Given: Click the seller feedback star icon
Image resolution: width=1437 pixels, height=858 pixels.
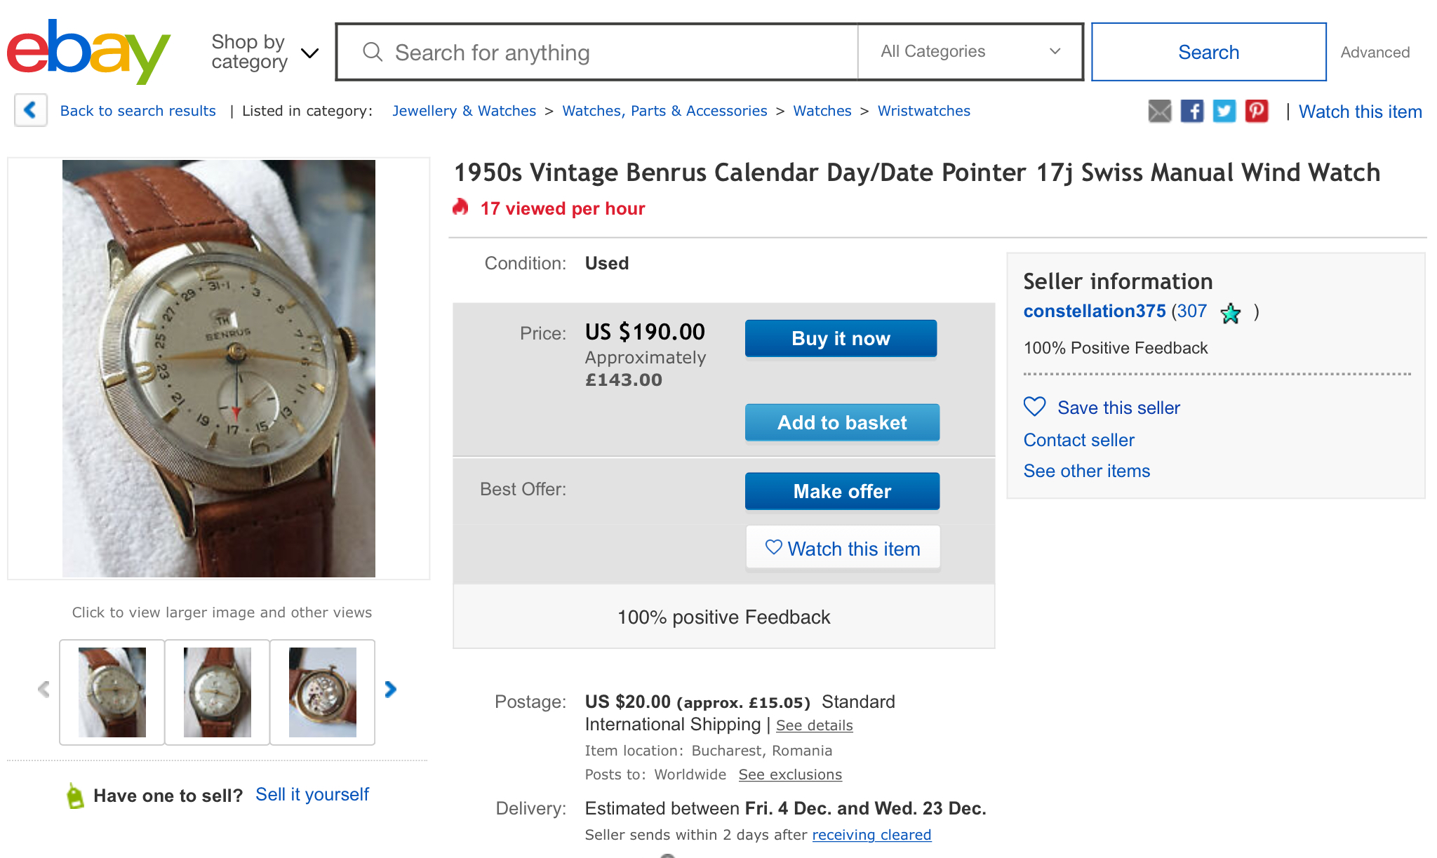Looking at the screenshot, I should (1231, 313).
